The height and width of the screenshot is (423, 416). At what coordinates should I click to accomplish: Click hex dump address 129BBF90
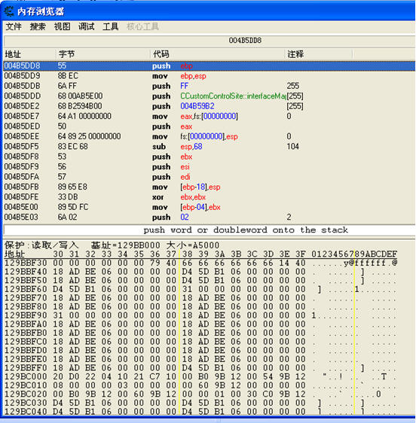point(26,315)
